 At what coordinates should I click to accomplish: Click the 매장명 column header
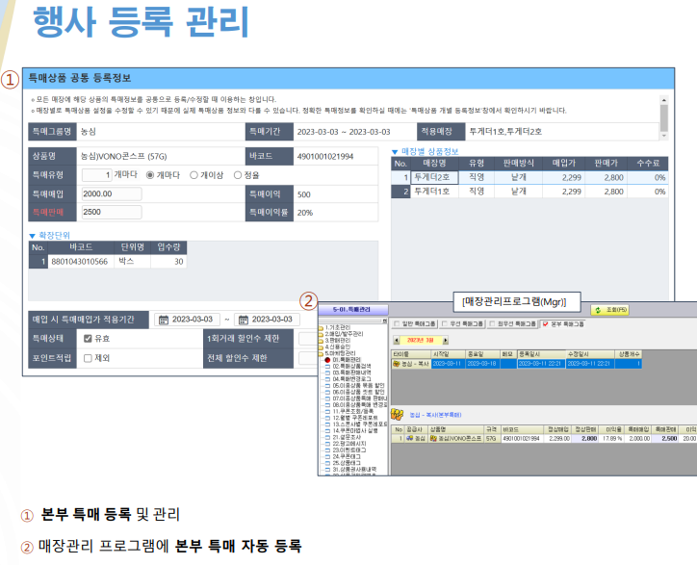point(434,164)
